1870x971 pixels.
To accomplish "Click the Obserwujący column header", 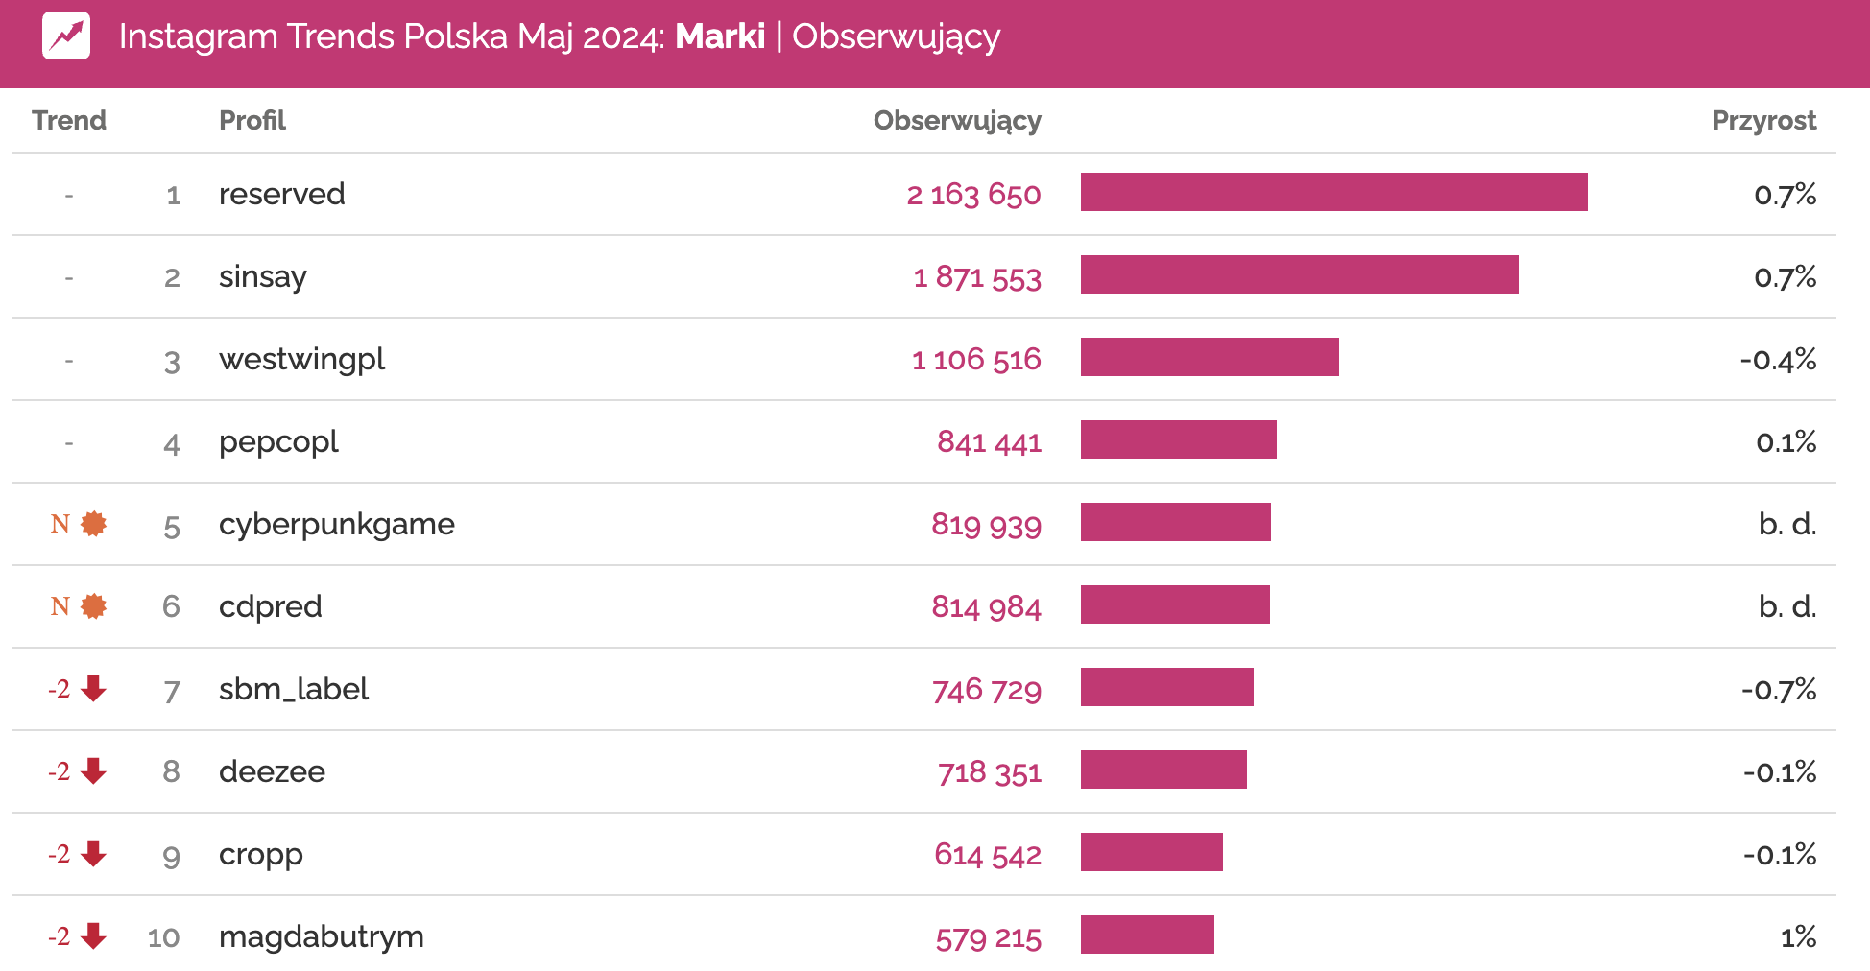I will [956, 121].
